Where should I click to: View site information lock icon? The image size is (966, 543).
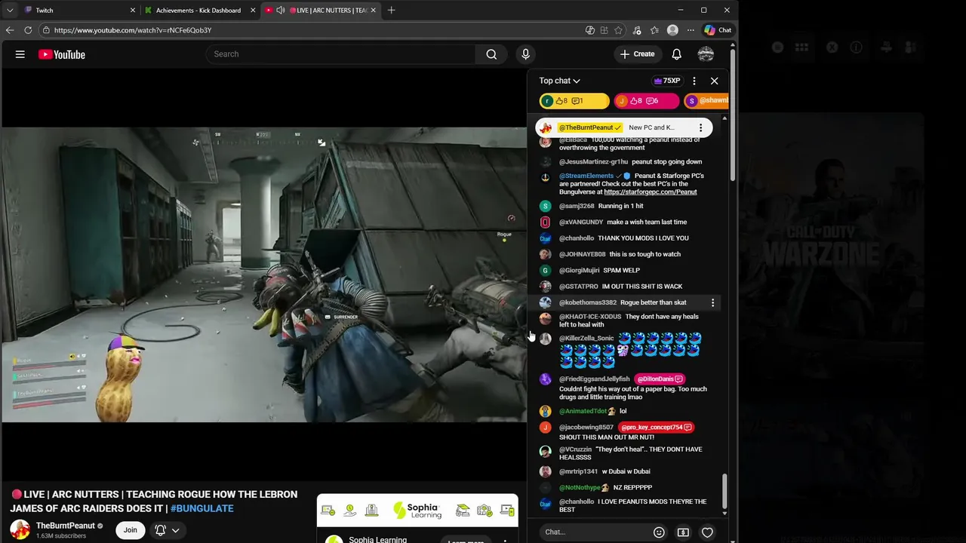pos(46,30)
